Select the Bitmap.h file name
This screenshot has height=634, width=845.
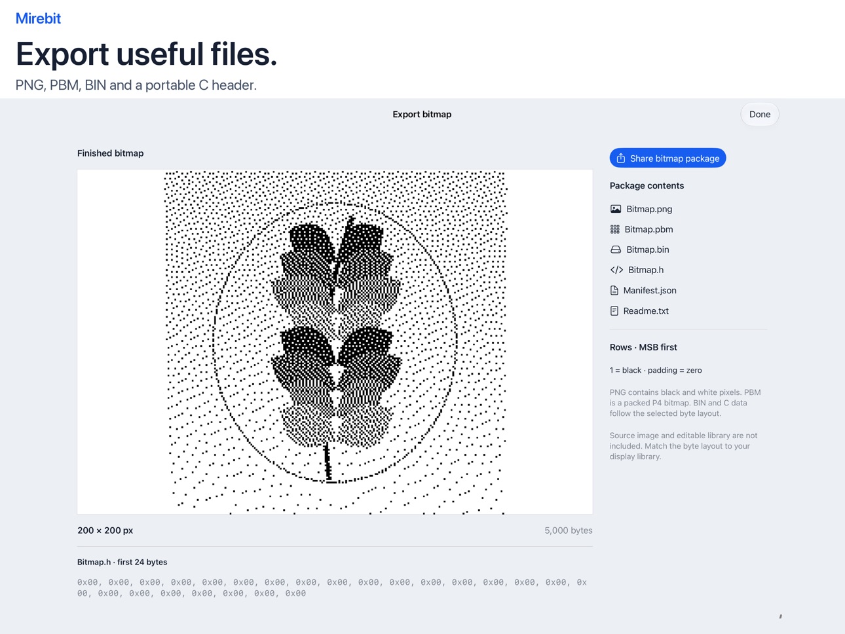646,270
